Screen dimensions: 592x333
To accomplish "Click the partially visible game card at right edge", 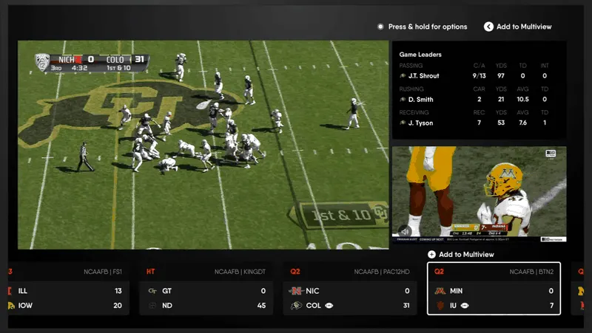I will (x=578, y=289).
